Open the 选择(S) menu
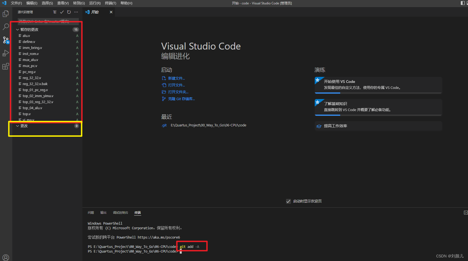The width and height of the screenshot is (468, 261). [x=47, y=3]
